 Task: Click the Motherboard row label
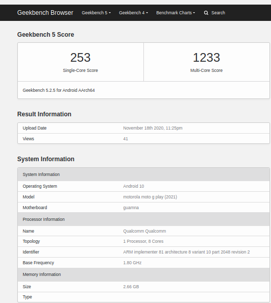[35, 208]
